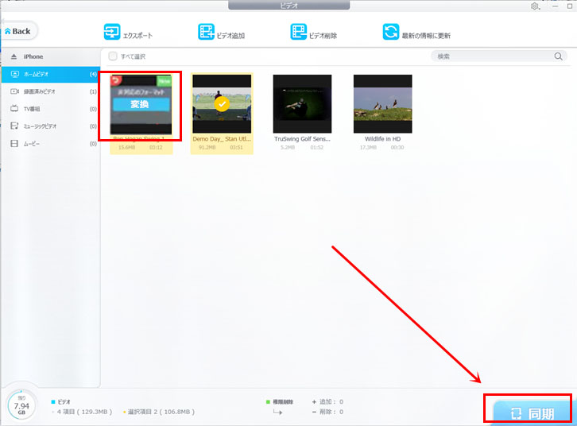Click the Sync (同期) button

click(x=532, y=412)
